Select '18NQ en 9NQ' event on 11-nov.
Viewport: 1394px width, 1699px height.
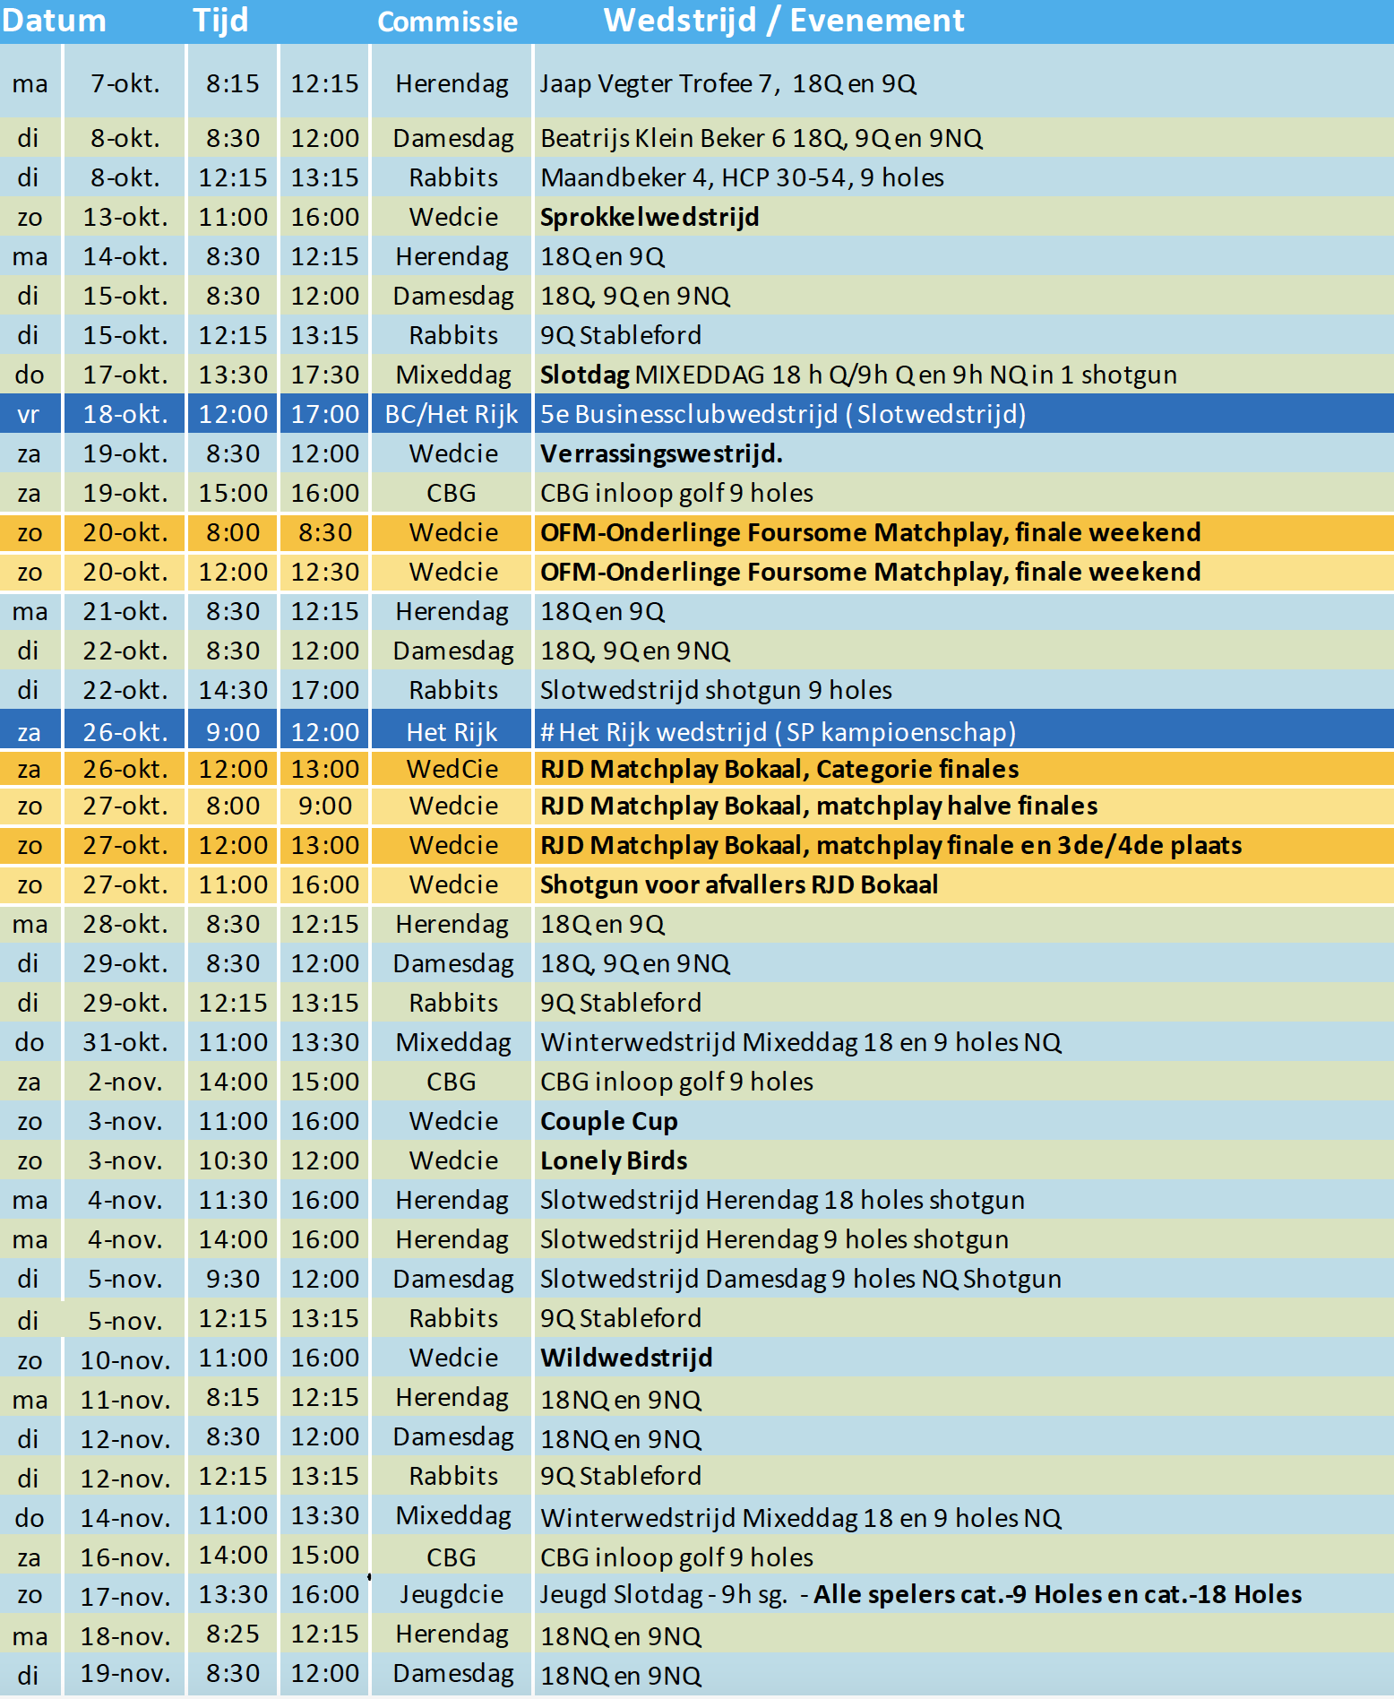[x=621, y=1400]
